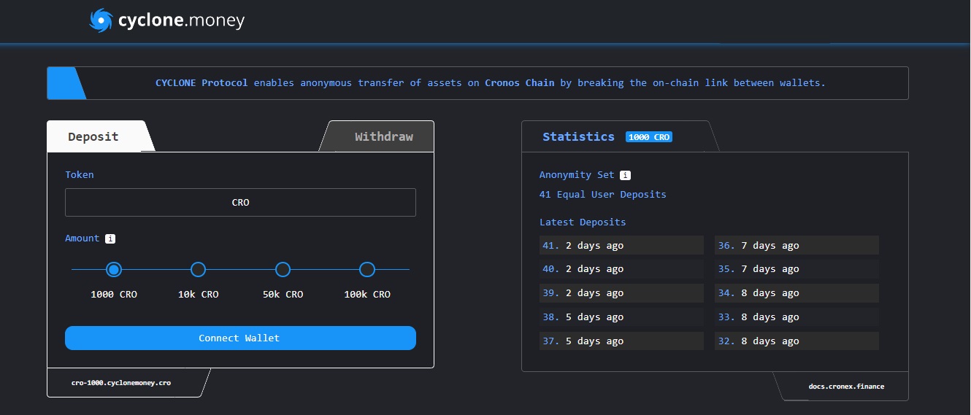Click deposit row "32. 8 days ago"
Screen dimensions: 971x415
click(797, 341)
